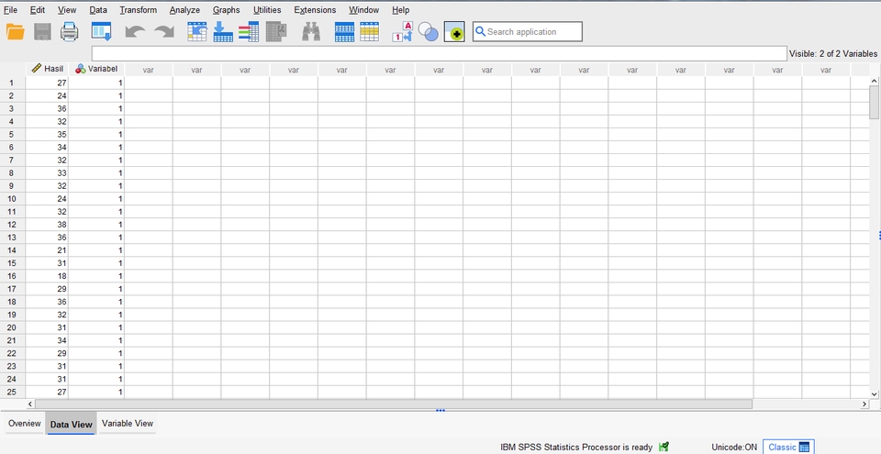Open the Utilities menu

tap(267, 9)
